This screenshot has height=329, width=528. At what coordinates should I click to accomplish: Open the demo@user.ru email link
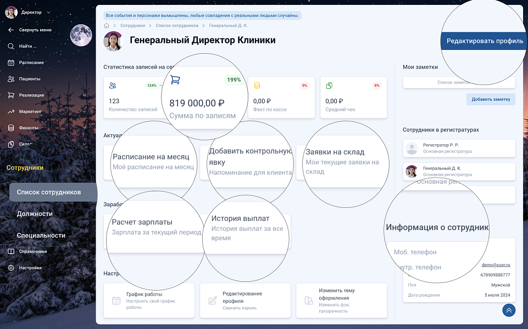(x=495, y=264)
